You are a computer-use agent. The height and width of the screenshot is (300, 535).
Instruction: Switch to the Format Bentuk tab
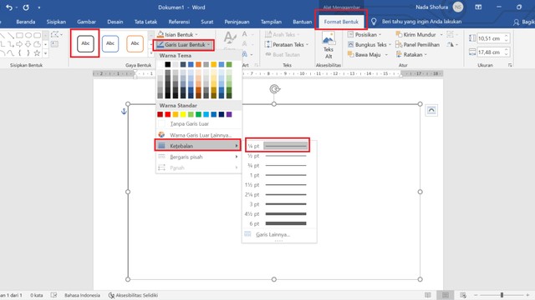341,22
